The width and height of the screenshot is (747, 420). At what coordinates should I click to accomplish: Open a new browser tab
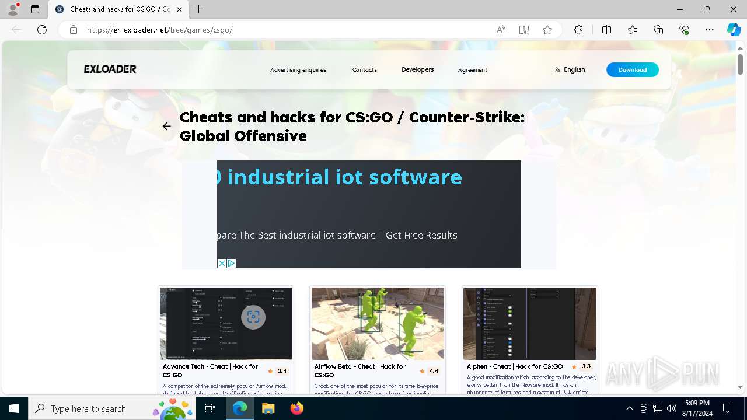pos(199,9)
